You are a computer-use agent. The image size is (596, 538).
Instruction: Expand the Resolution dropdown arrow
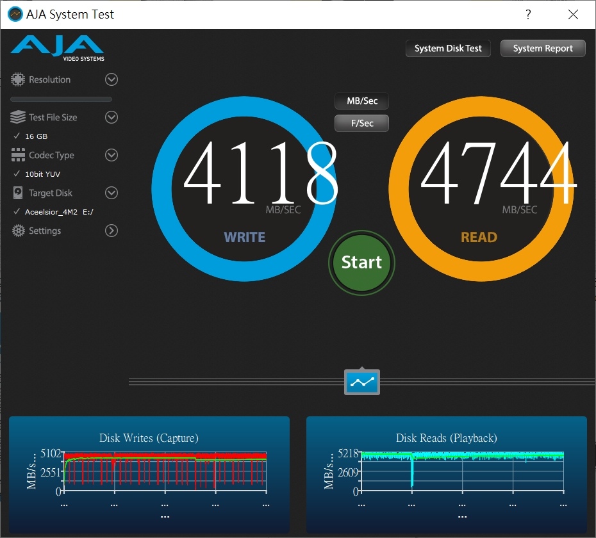coord(112,79)
